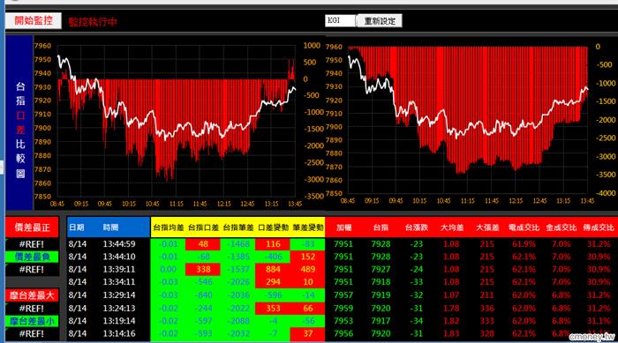Image resolution: width=618 pixels, height=343 pixels.
Task: Select the 摩台差最大 label cell
Action: [x=33, y=295]
